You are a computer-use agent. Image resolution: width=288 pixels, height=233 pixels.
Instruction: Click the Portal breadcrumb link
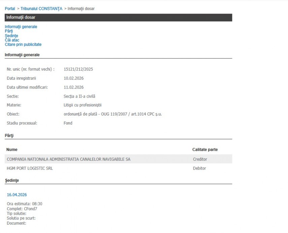pyautogui.click(x=10, y=8)
